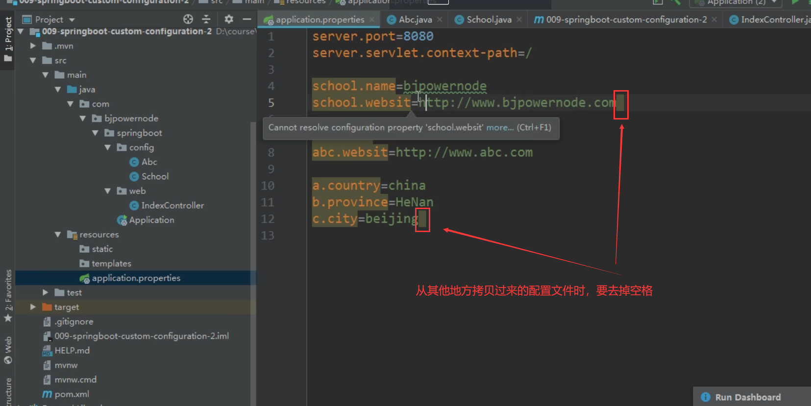Expand the .mvn folder
Viewport: 811px width, 406px height.
[x=33, y=46]
